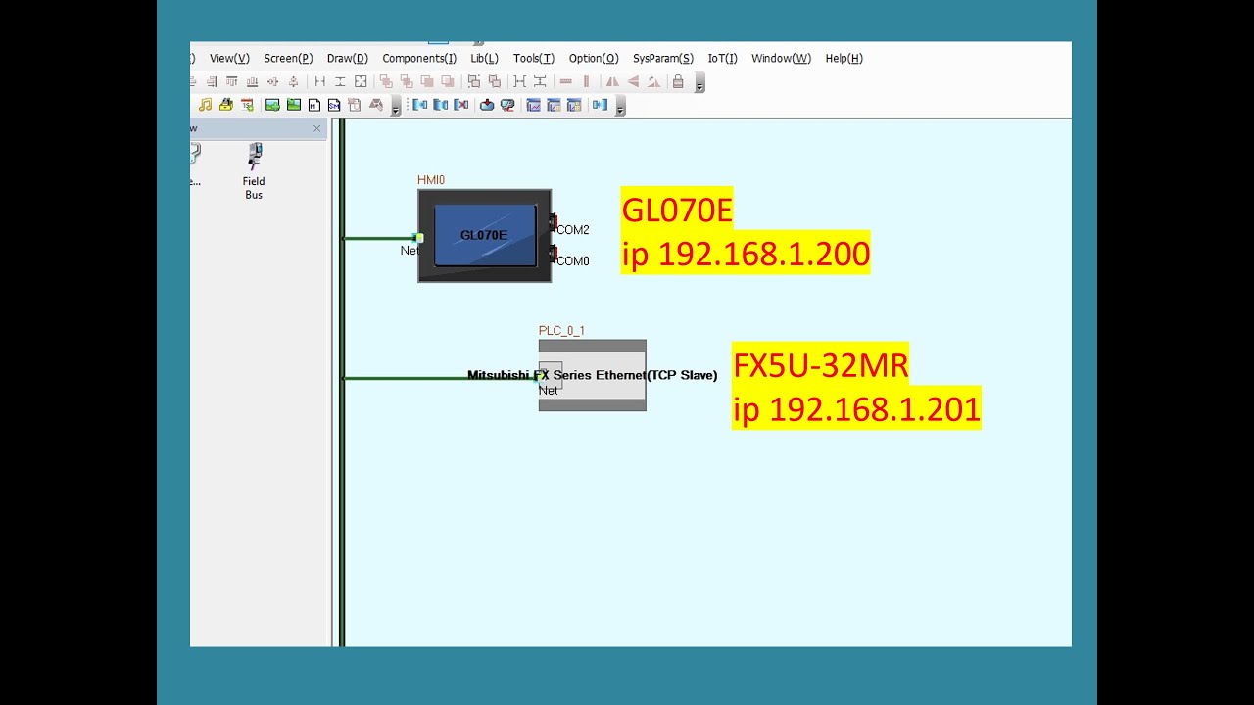Click the make same size icon

click(361, 82)
